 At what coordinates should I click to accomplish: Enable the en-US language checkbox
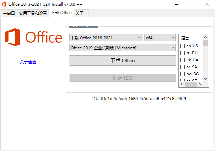[x=182, y=46]
